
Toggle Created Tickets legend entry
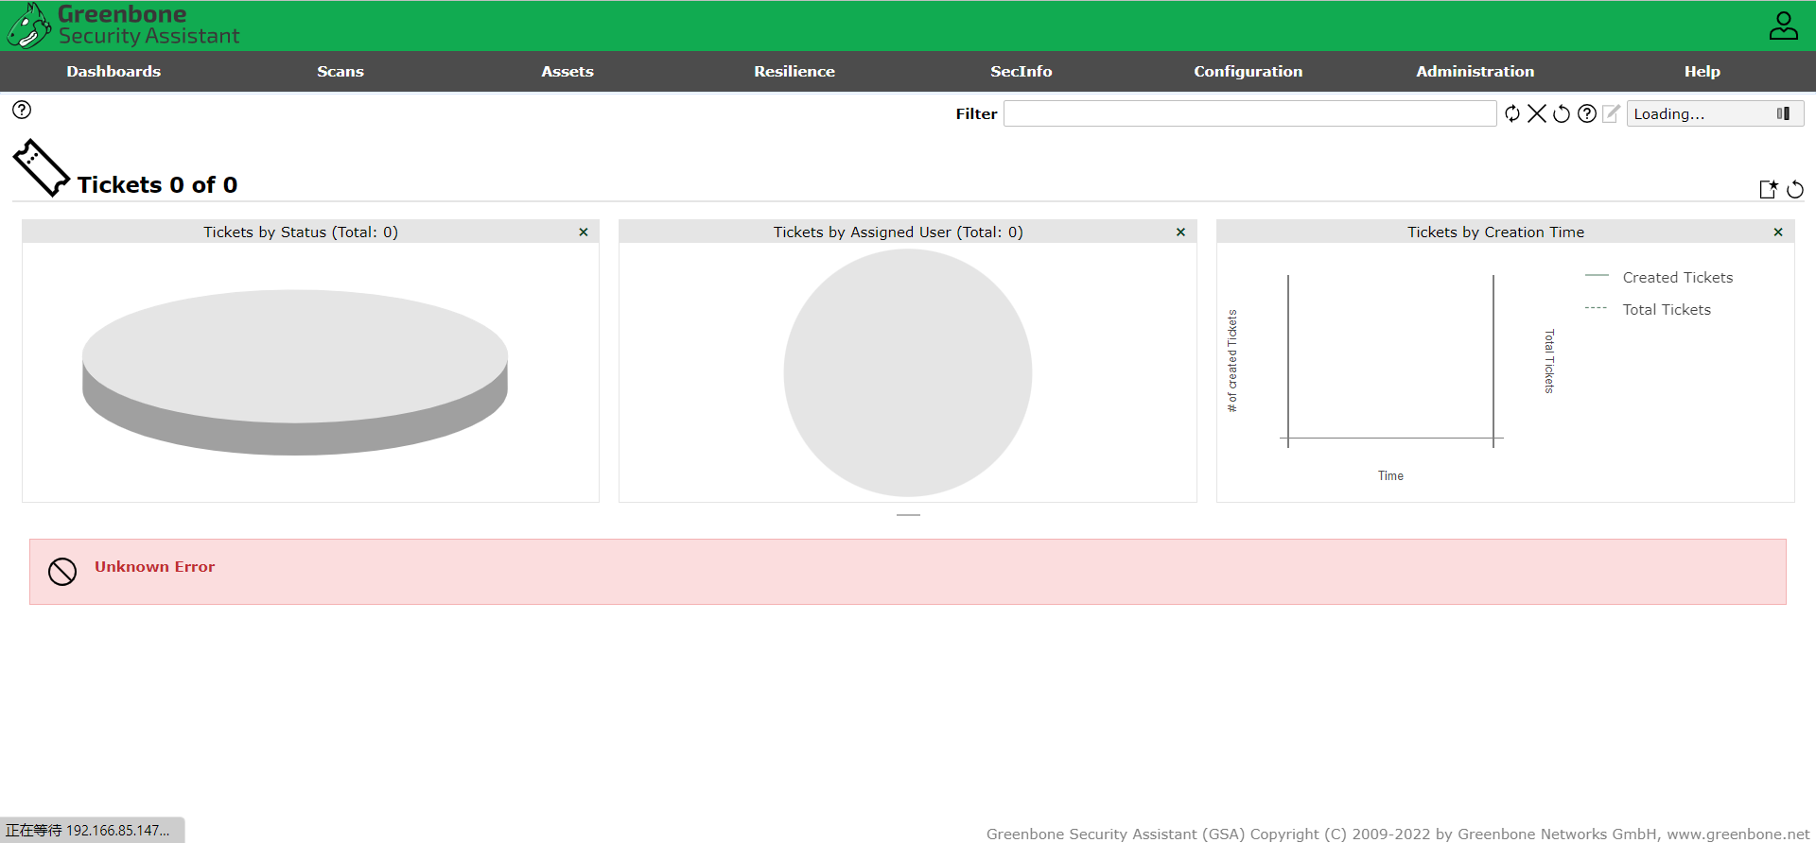(x=1677, y=277)
